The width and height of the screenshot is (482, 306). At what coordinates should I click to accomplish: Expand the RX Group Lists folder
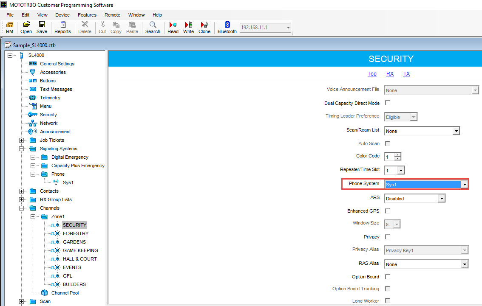(21, 200)
